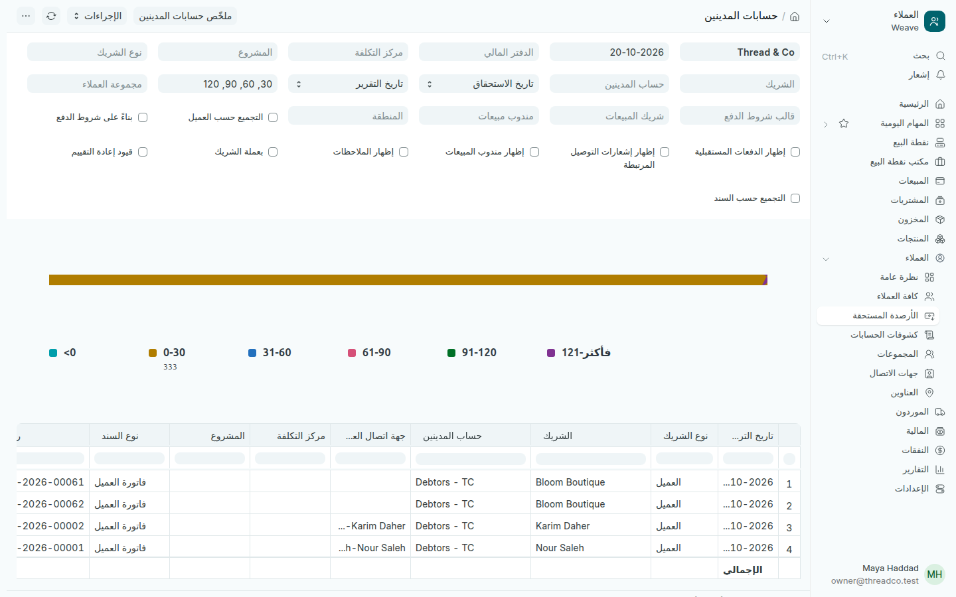956x597 pixels.
Task: Click the النفقات coin icon
Action: [x=940, y=450]
